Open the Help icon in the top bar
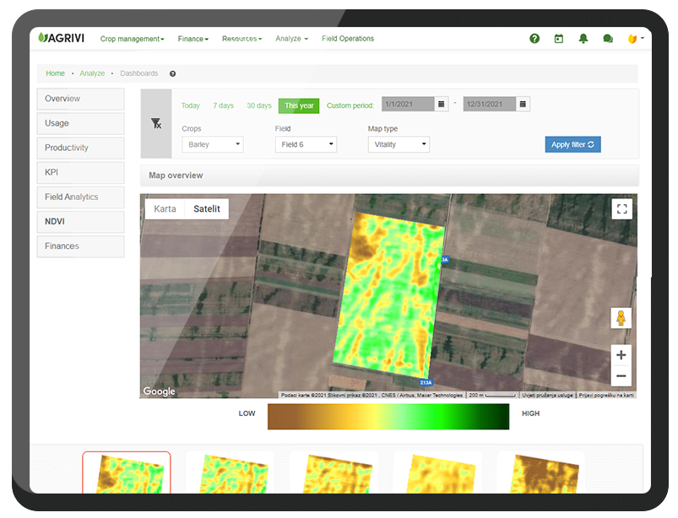The width and height of the screenshot is (678, 518). (x=534, y=38)
